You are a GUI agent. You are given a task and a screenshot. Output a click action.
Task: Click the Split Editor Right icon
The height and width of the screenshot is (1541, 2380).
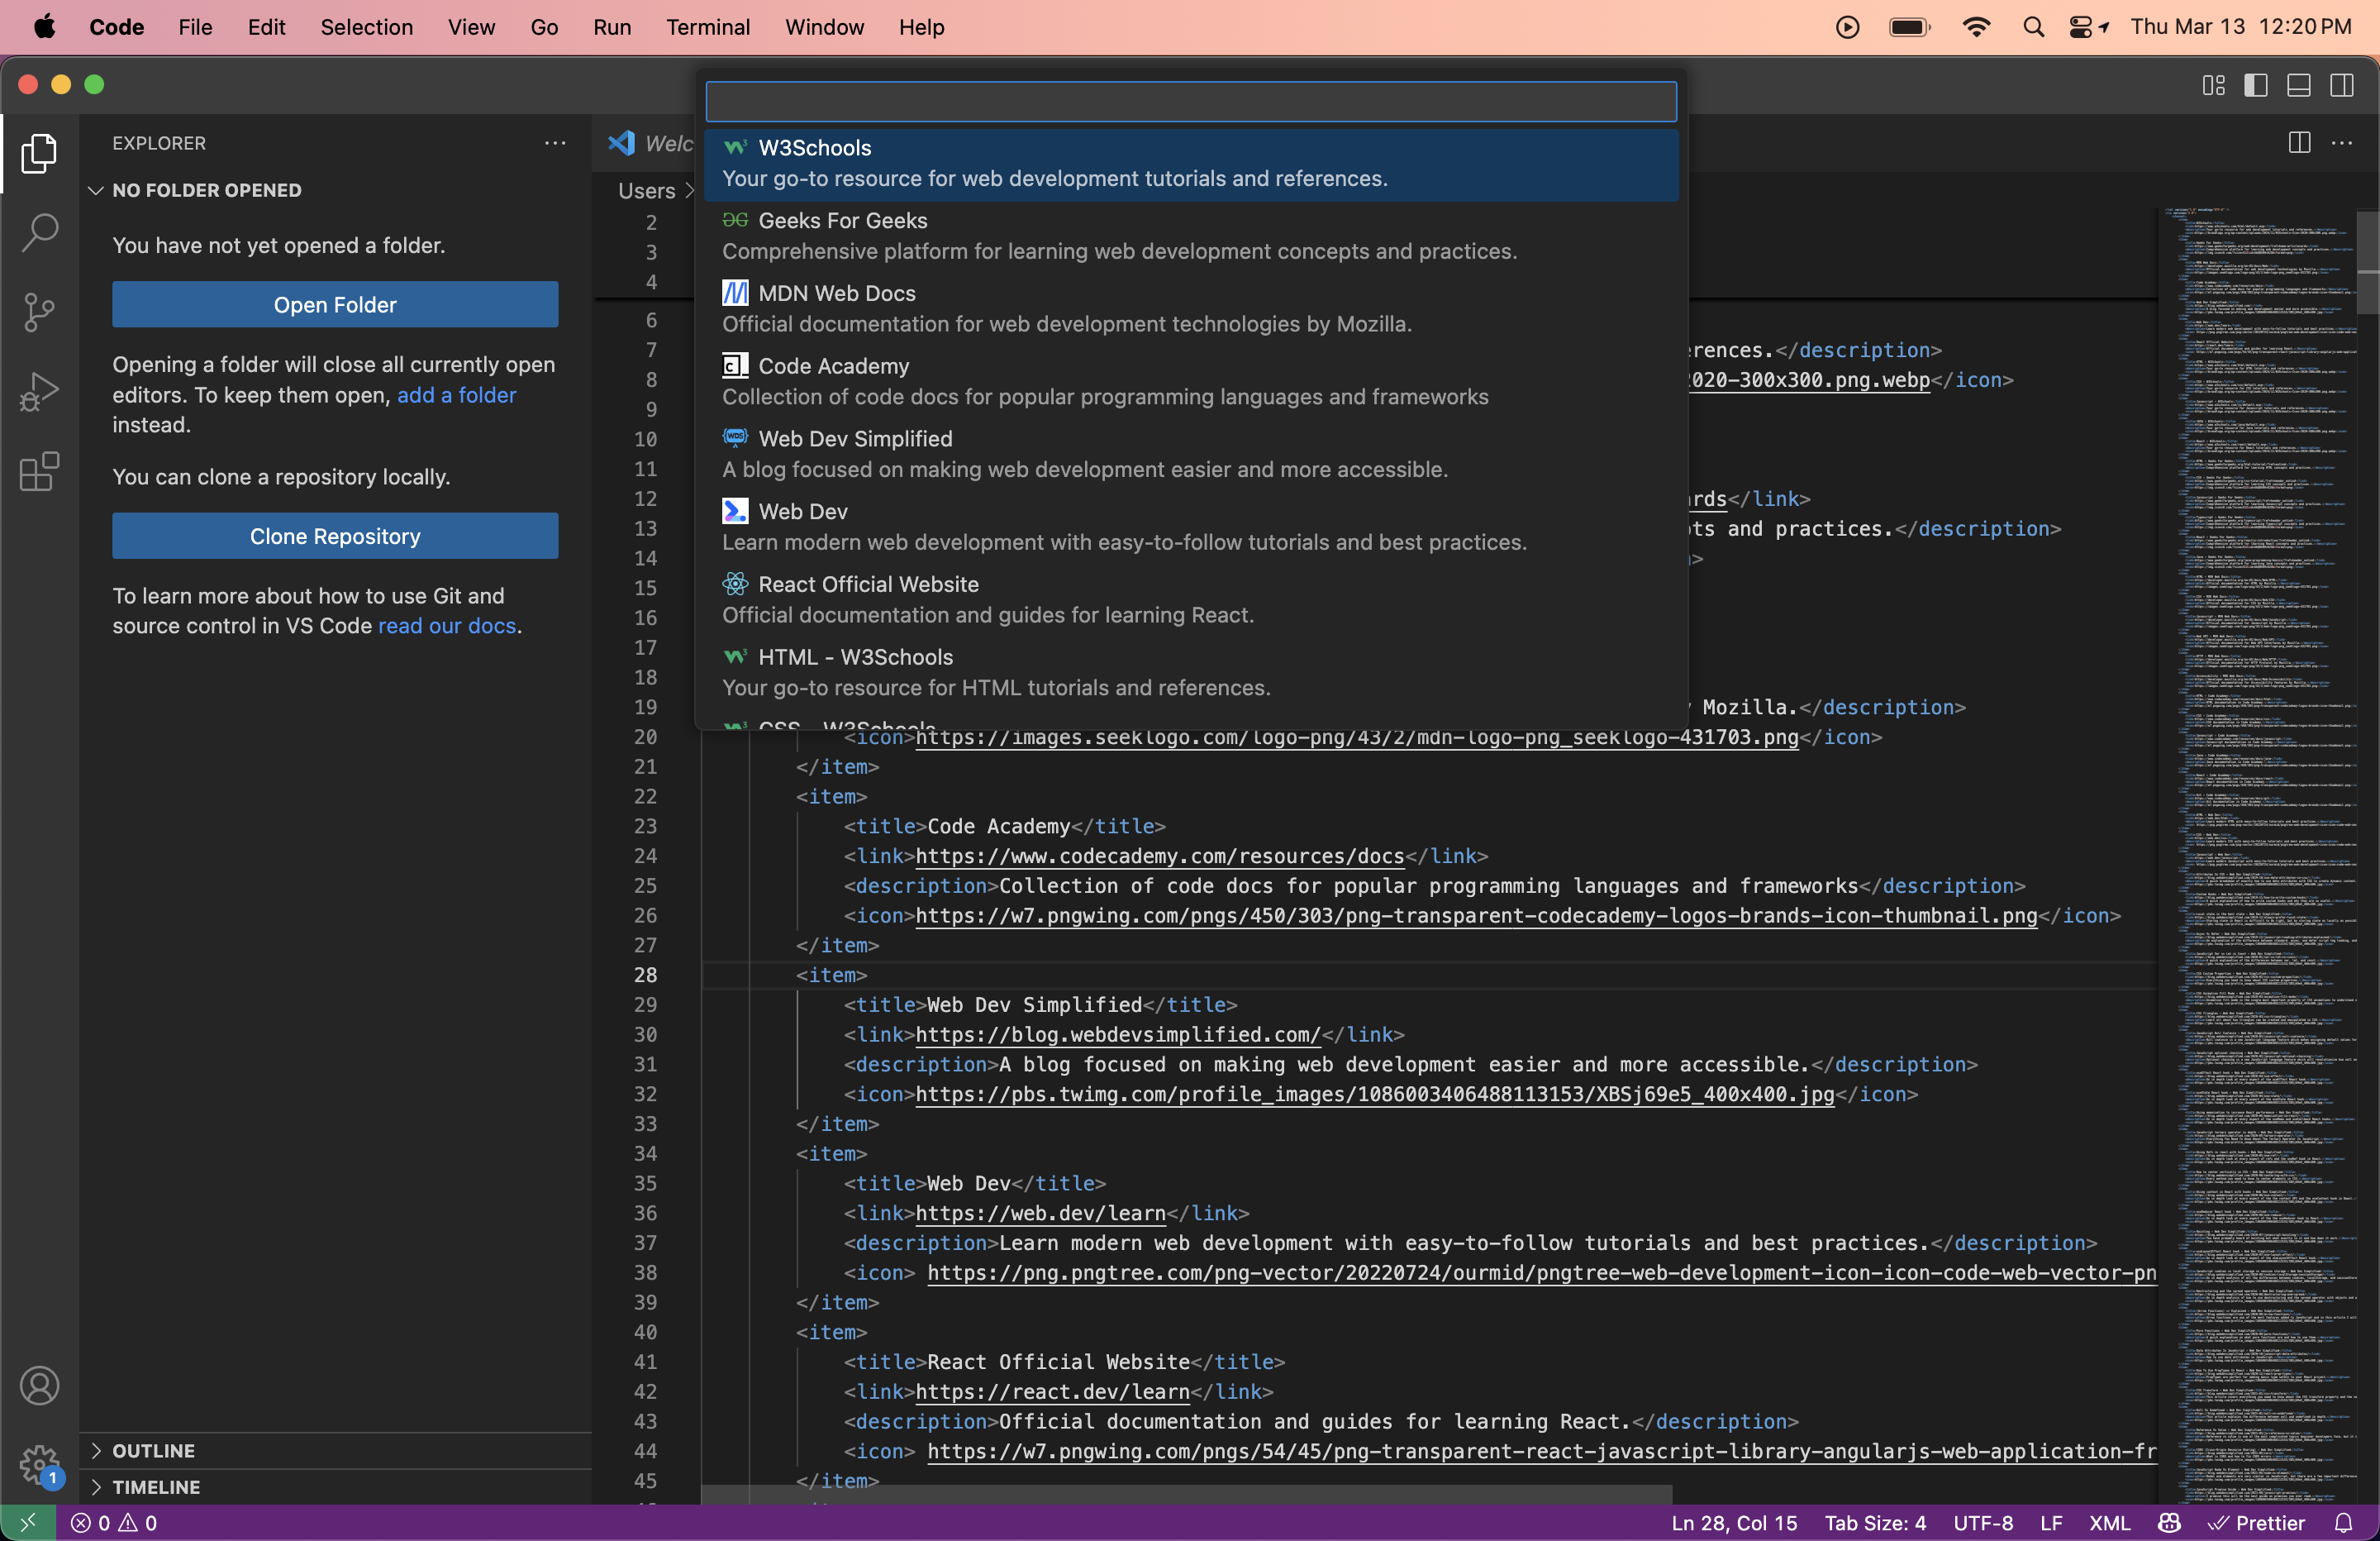tap(2299, 143)
